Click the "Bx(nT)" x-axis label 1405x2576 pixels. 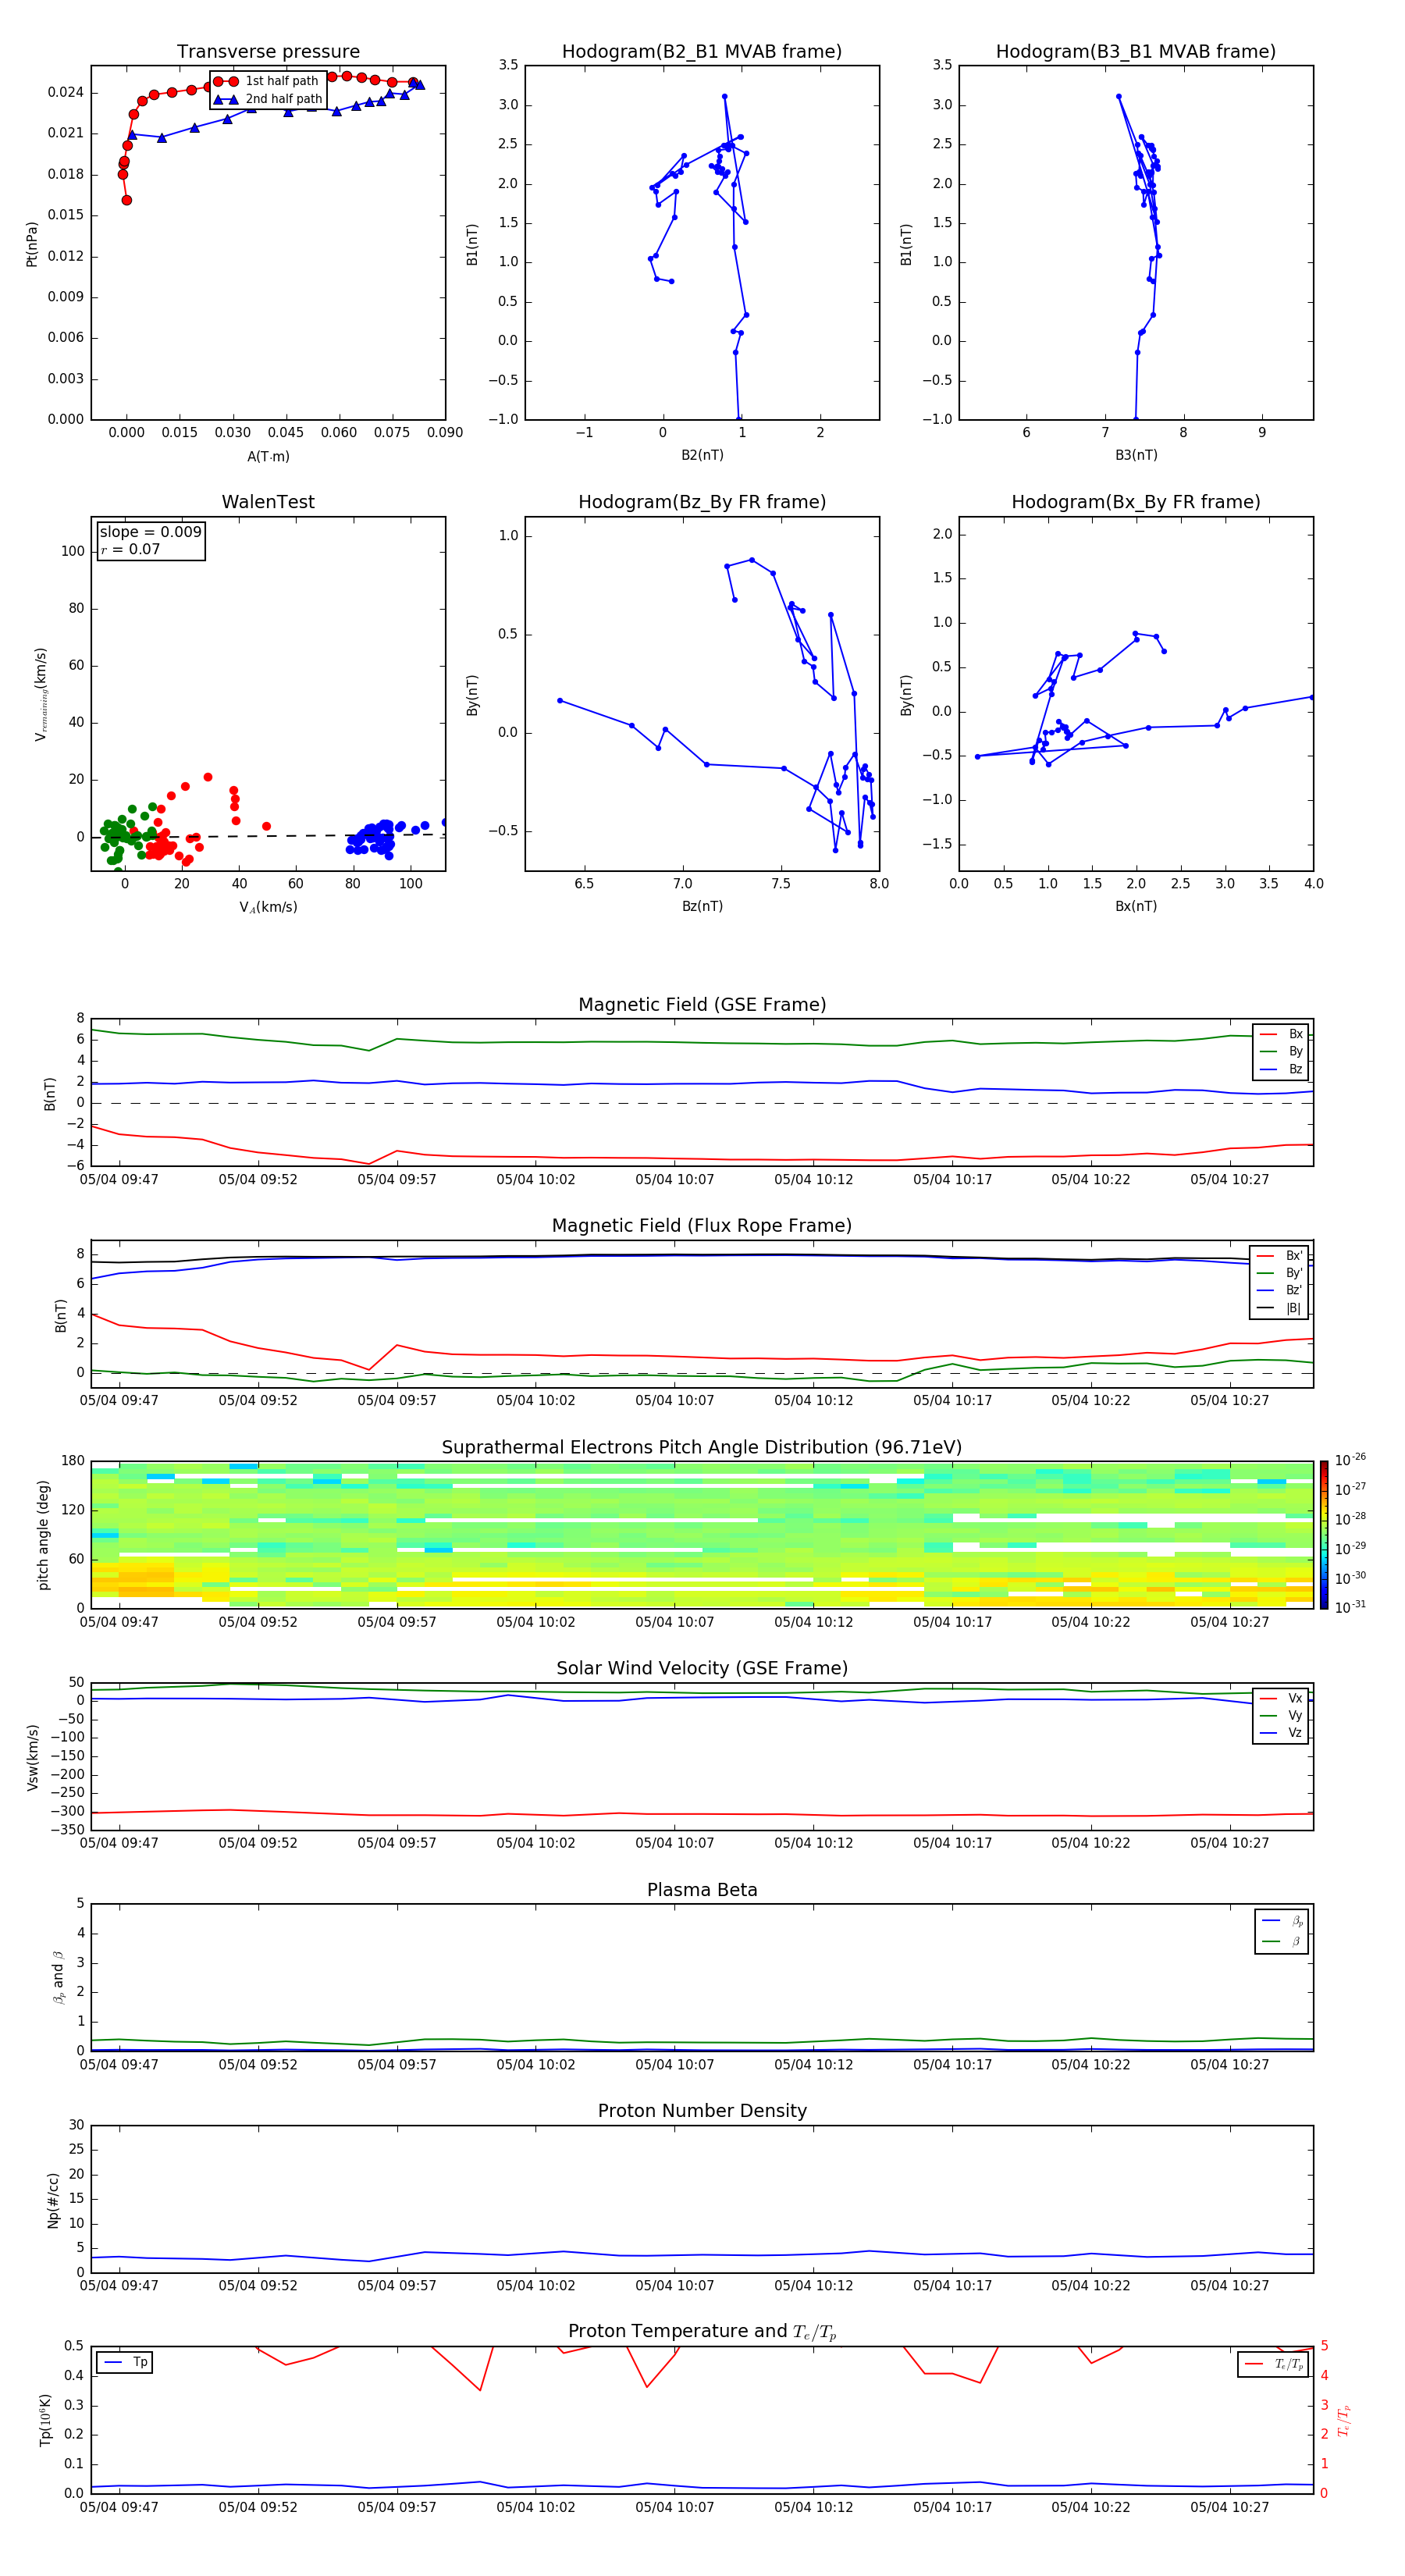(x=1136, y=906)
